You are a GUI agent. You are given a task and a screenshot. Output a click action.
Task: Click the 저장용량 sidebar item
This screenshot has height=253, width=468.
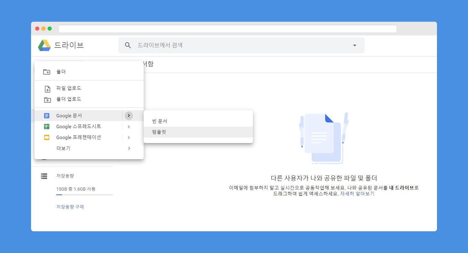(65, 176)
